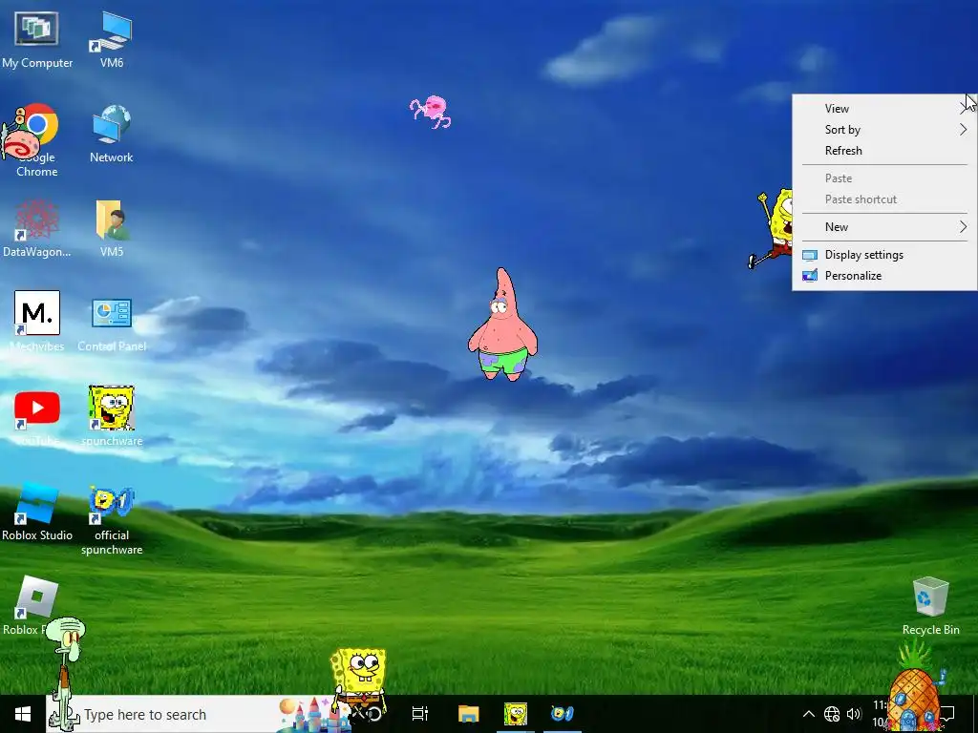Select the Recycle Bin icon
Screen dimensions: 978x733
pyautogui.click(x=930, y=606)
